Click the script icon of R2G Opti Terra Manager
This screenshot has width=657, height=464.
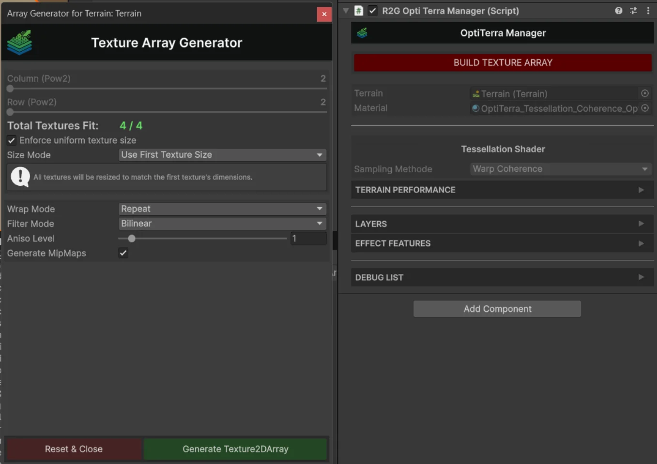point(359,11)
